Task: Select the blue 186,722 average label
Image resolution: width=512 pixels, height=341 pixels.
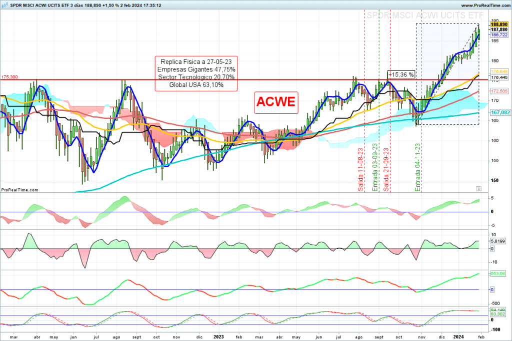Action: tap(499, 35)
